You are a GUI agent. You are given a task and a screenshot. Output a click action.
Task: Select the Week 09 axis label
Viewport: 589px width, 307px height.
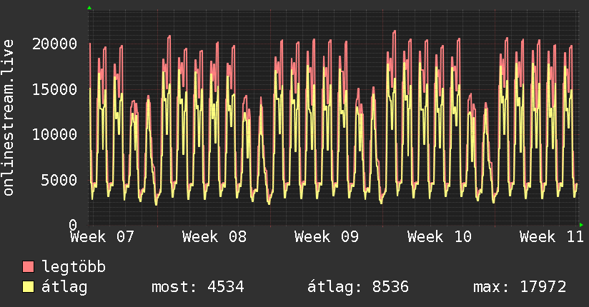[327, 237]
